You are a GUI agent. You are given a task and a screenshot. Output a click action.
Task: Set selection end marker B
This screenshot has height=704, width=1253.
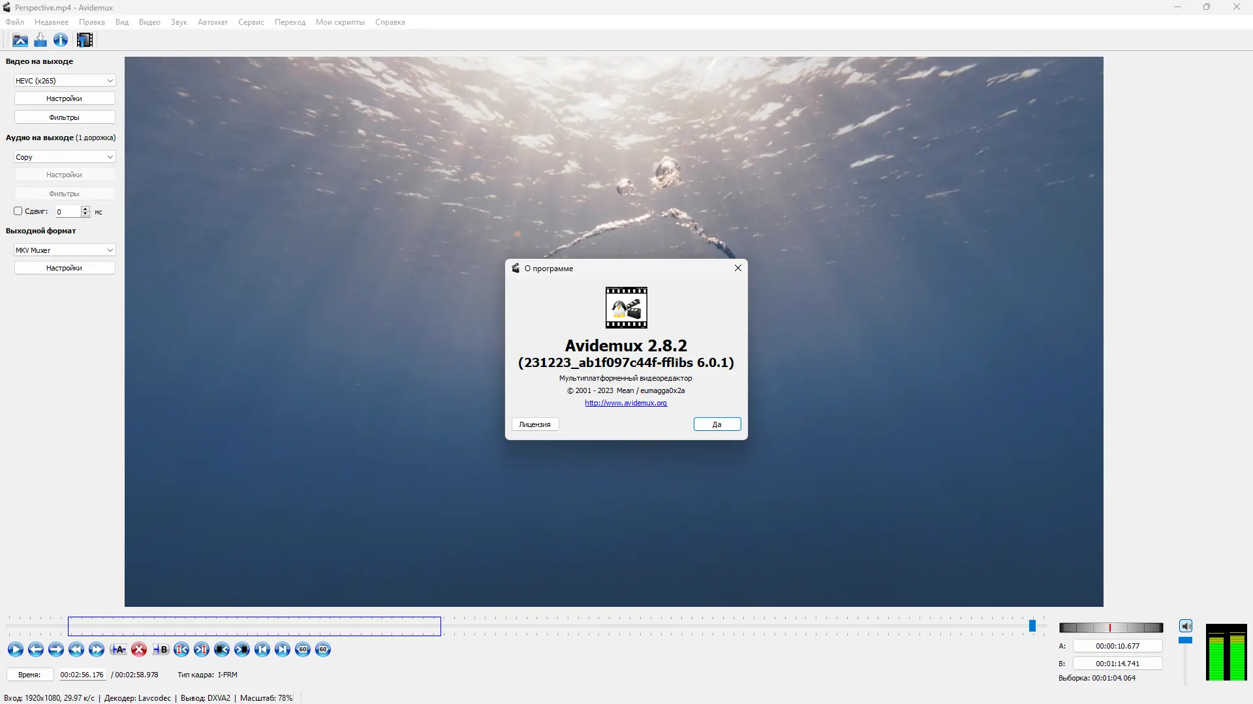[x=161, y=649]
